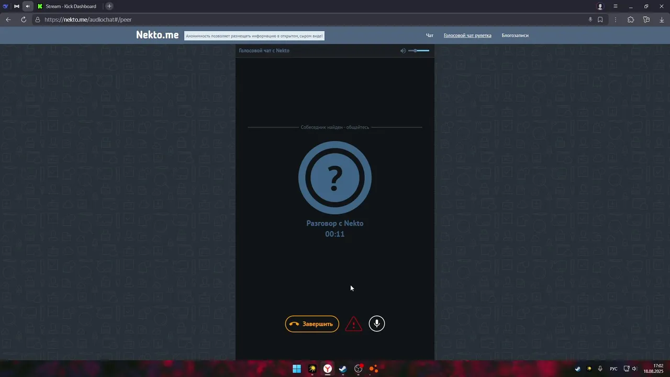The height and width of the screenshot is (377, 670).
Task: Mute microphone with the round mic button
Action: 377,324
